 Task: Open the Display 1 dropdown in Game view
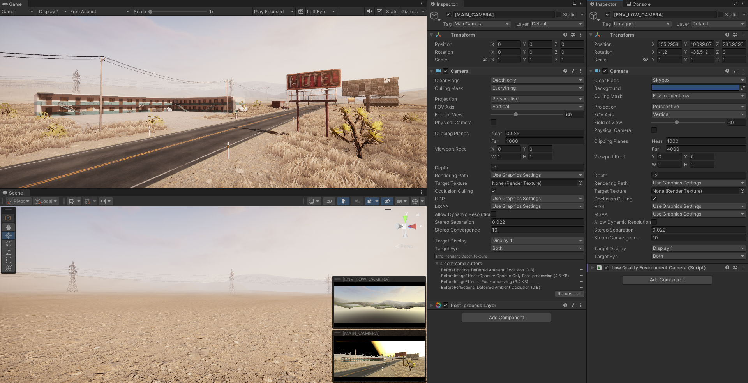click(x=53, y=11)
